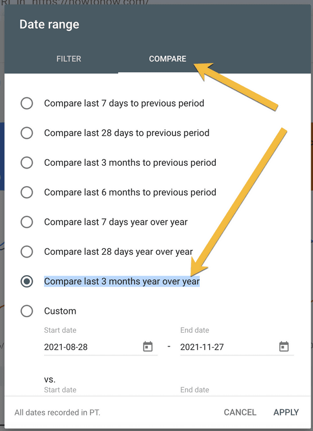Choose Compare last 28 days year over year
The height and width of the screenshot is (431, 313).
pos(26,252)
